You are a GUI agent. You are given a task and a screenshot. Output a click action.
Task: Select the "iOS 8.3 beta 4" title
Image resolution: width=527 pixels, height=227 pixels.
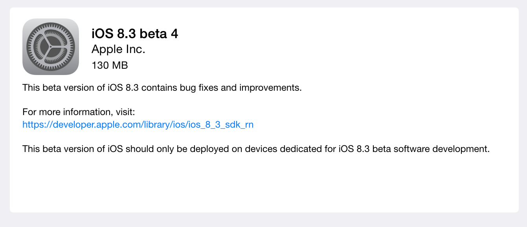pos(134,34)
